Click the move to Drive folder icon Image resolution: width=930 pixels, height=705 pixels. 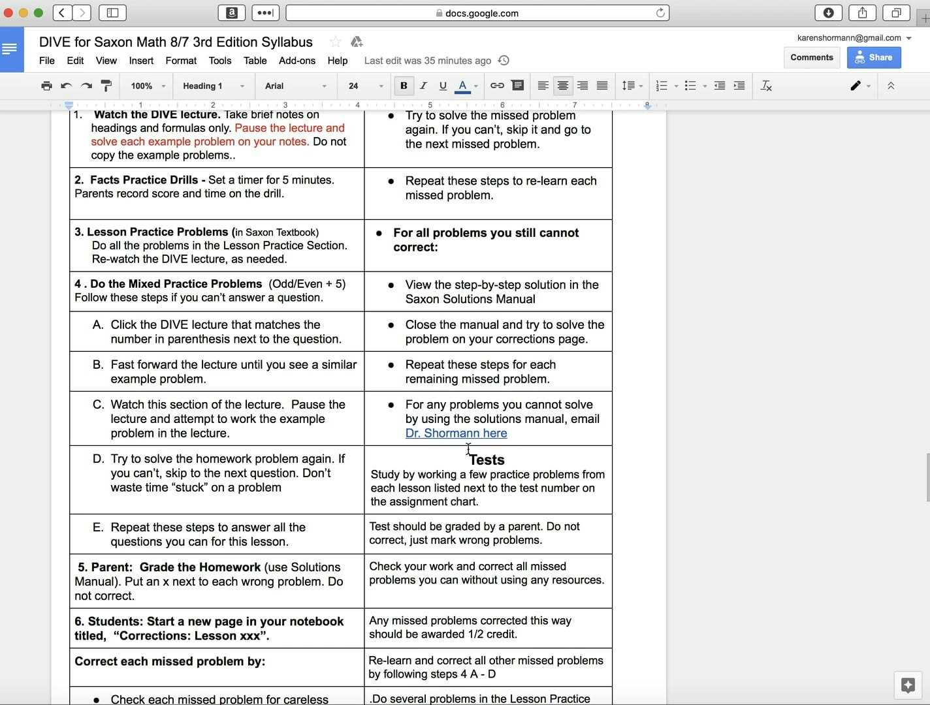coord(357,42)
